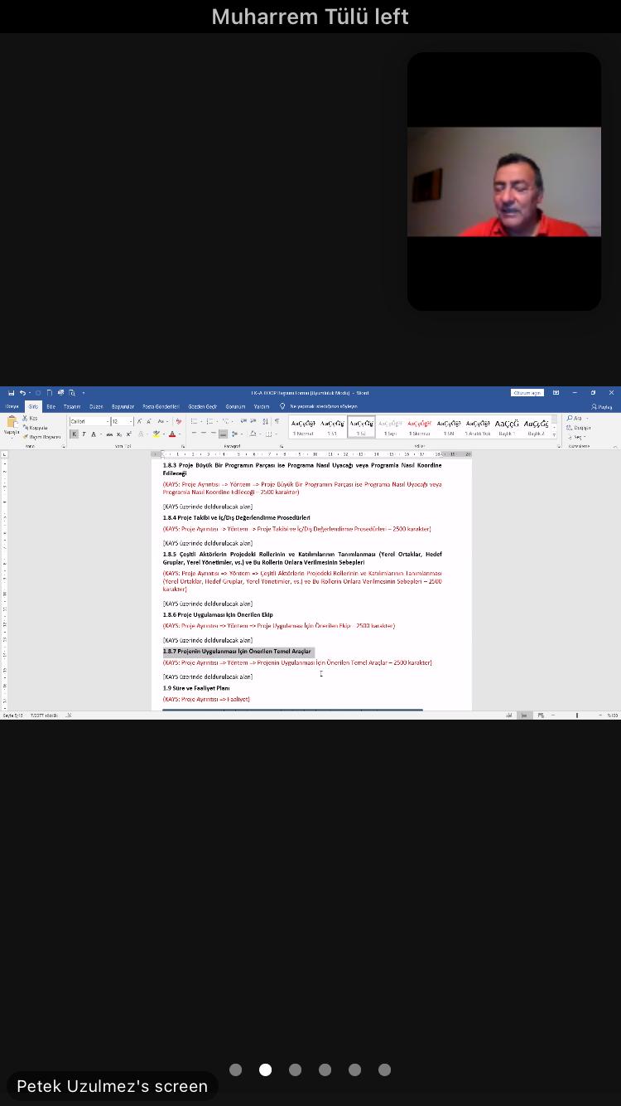
Task: Click the numbered list icon
Action: coord(210,421)
